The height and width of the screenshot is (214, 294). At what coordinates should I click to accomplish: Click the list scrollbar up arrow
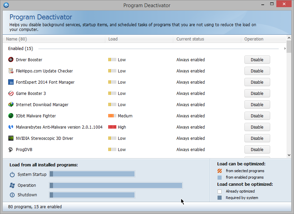(289, 38)
